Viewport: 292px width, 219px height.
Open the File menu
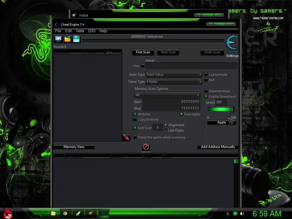[58, 31]
